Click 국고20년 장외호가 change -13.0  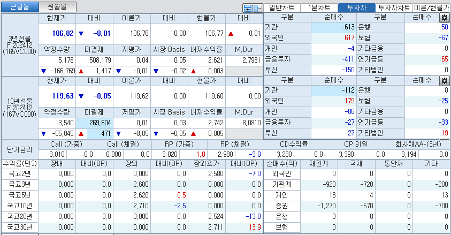253,216
